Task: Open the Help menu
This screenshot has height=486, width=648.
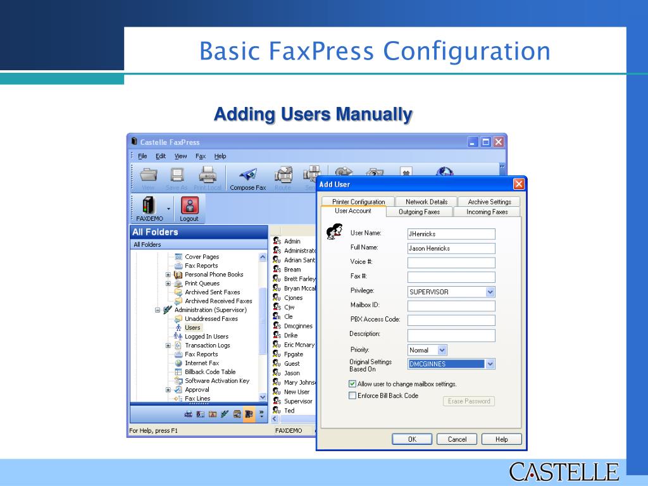Action: (220, 156)
